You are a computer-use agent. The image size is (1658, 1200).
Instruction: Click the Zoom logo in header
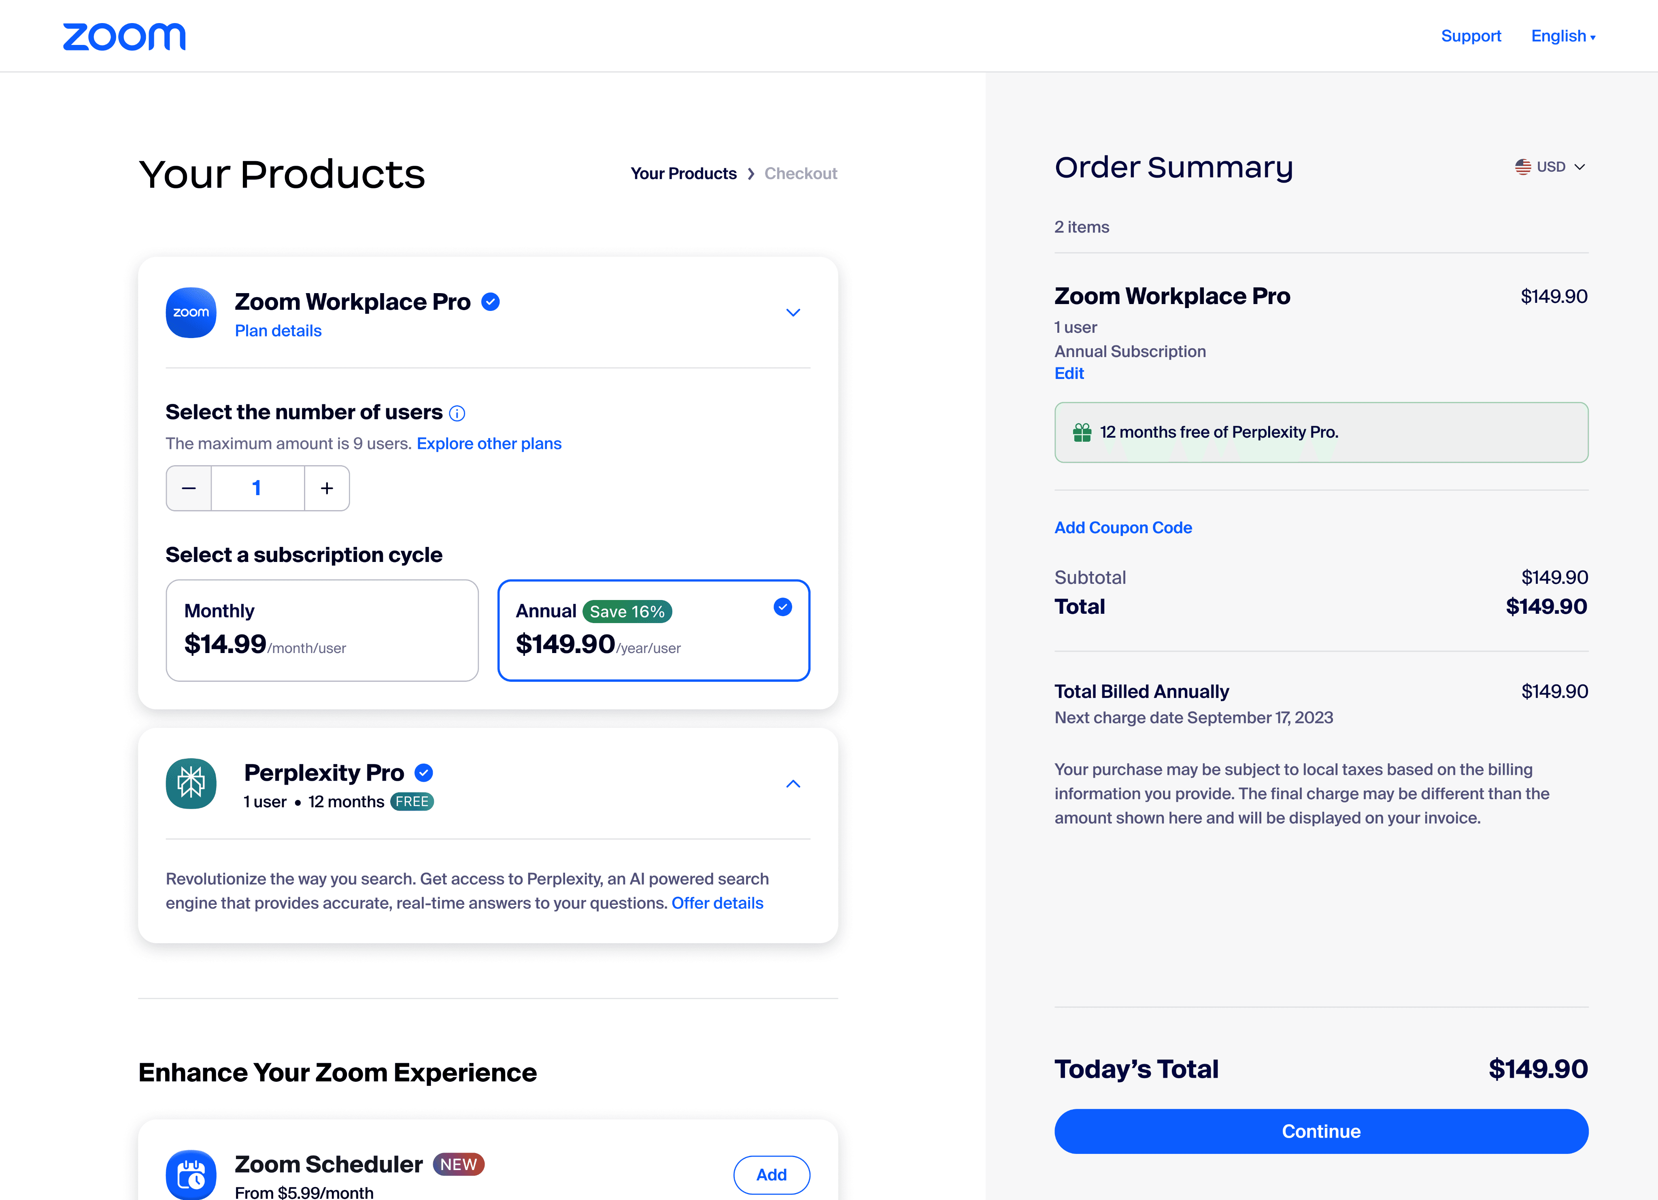[x=124, y=36]
